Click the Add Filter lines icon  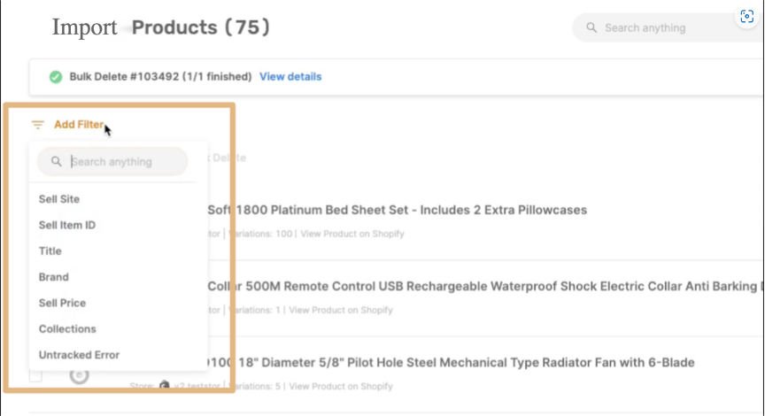tap(37, 125)
